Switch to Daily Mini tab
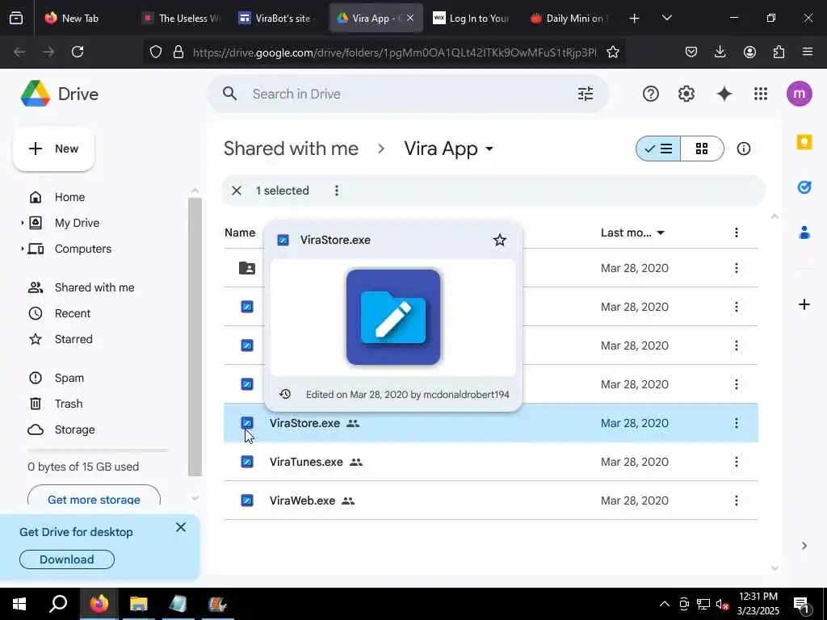This screenshot has height=620, width=827. [569, 18]
